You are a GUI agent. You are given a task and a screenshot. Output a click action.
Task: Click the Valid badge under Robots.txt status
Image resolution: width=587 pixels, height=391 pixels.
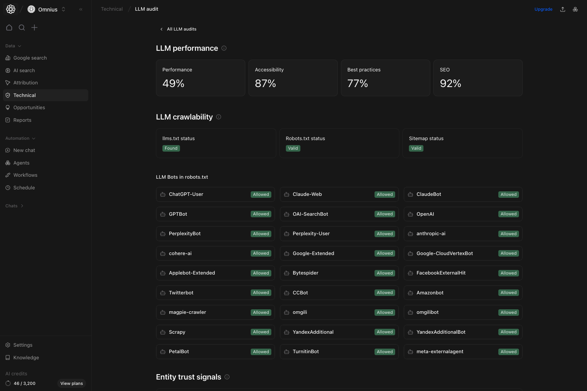293,149
